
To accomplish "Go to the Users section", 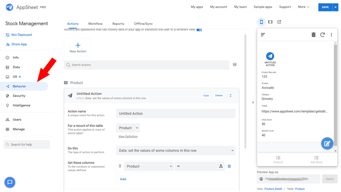I will [x=17, y=120].
